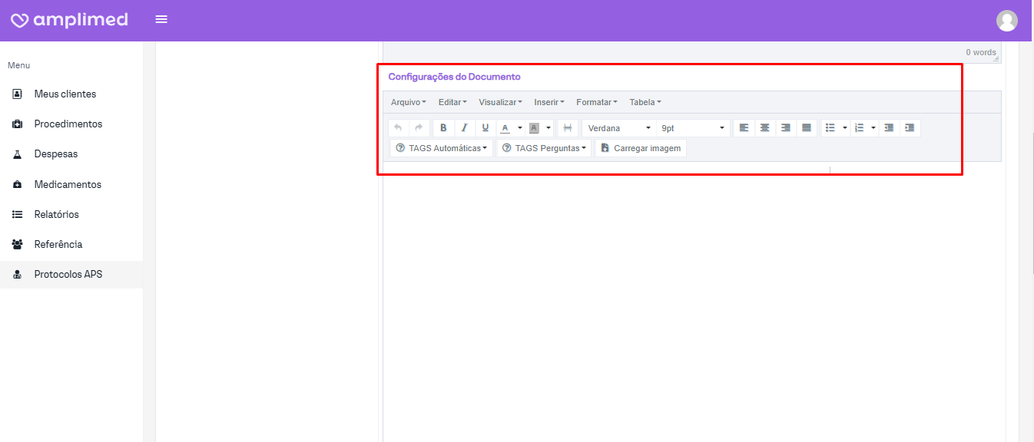Screen dimensions: 1034x442
Task: Align text to the left
Action: 744,128
